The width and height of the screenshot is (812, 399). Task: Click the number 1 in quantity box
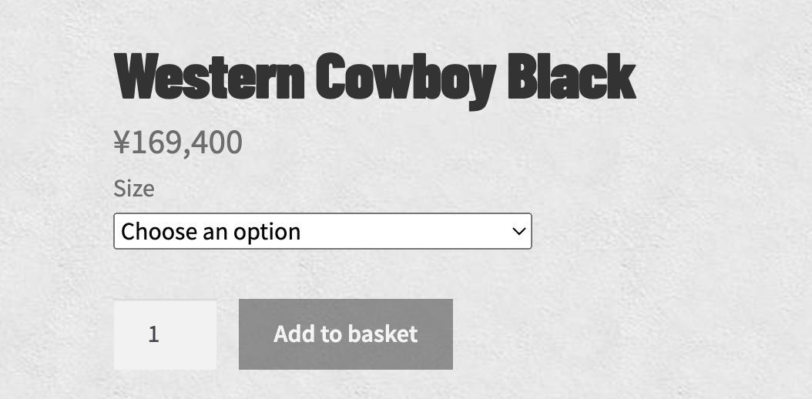[153, 335]
